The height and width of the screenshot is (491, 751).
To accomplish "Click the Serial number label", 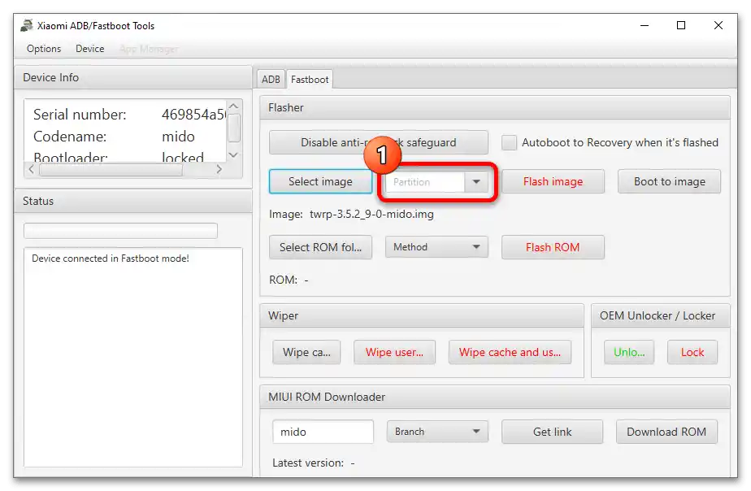I will (80, 115).
